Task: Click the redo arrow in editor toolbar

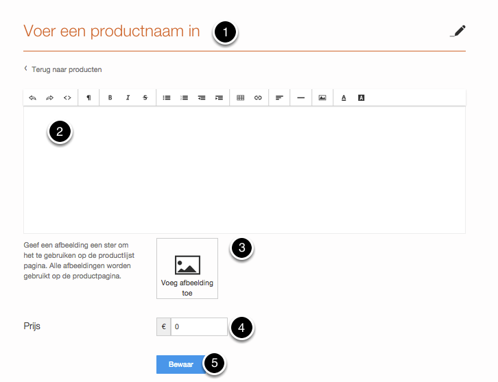Action: click(x=49, y=98)
